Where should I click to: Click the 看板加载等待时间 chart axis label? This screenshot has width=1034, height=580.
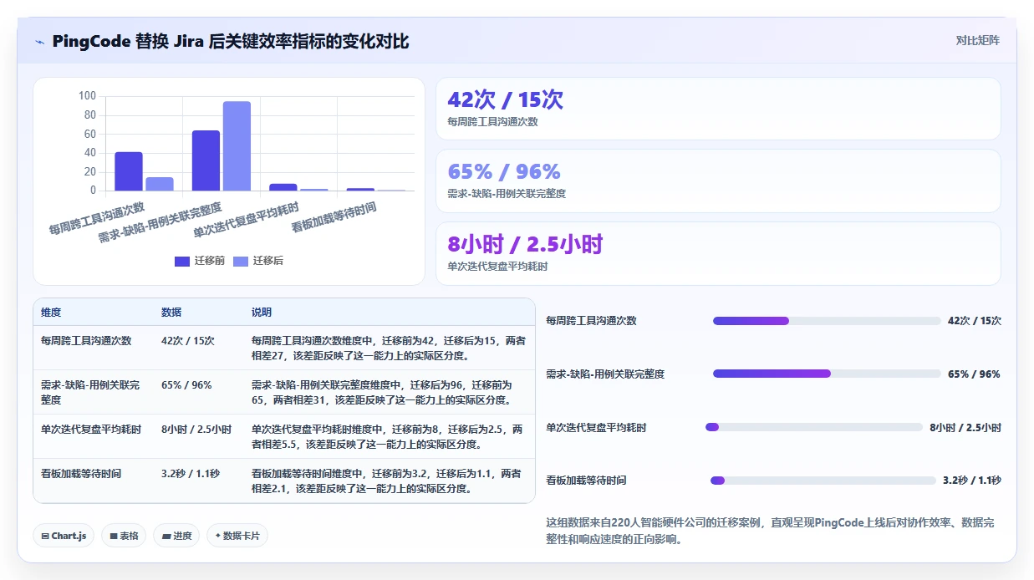click(334, 216)
